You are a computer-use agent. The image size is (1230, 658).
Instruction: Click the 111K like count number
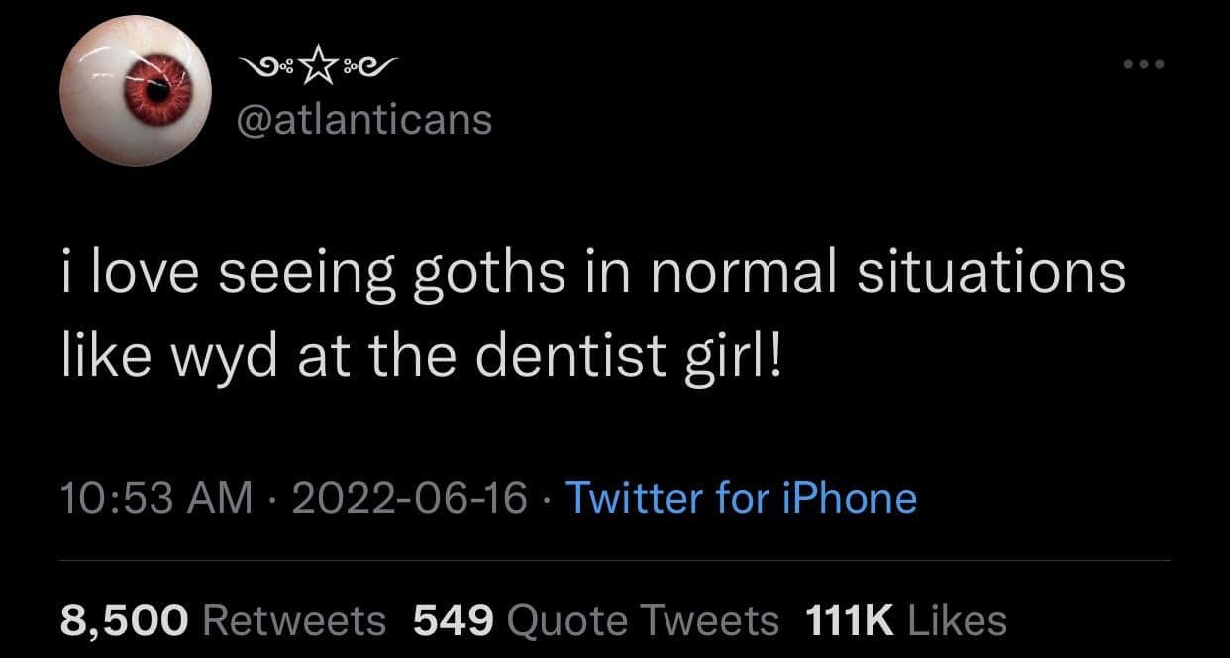coord(850,620)
